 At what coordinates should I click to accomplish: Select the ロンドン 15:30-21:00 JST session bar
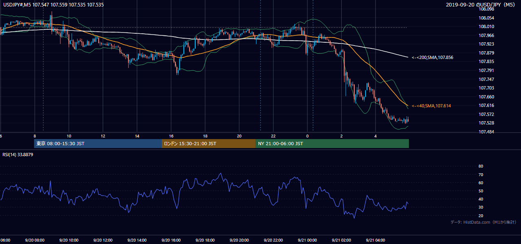tap(209, 144)
